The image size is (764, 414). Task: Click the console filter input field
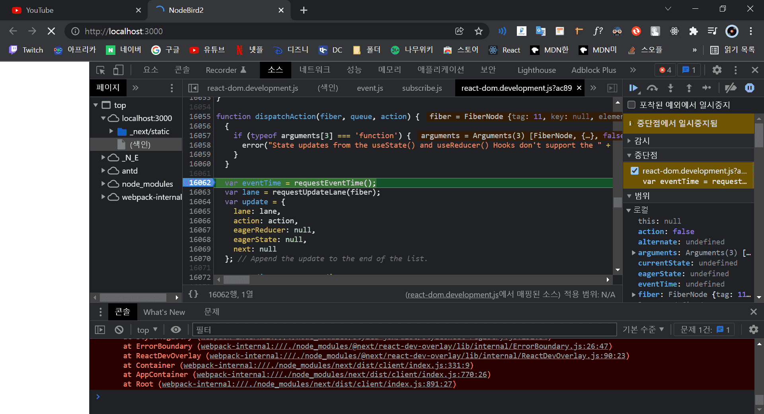click(x=404, y=330)
